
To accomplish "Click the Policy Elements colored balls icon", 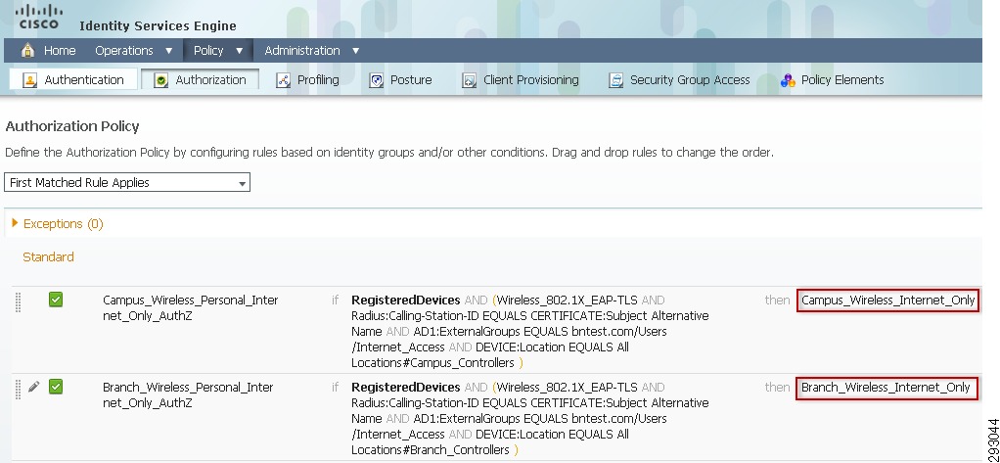I will (x=788, y=80).
